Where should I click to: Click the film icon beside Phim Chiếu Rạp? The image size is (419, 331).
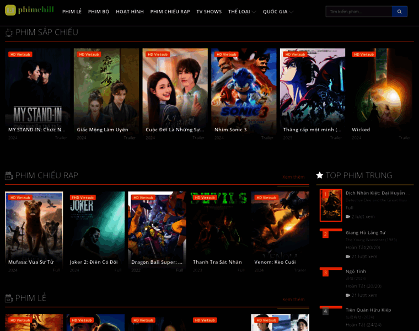(9, 175)
